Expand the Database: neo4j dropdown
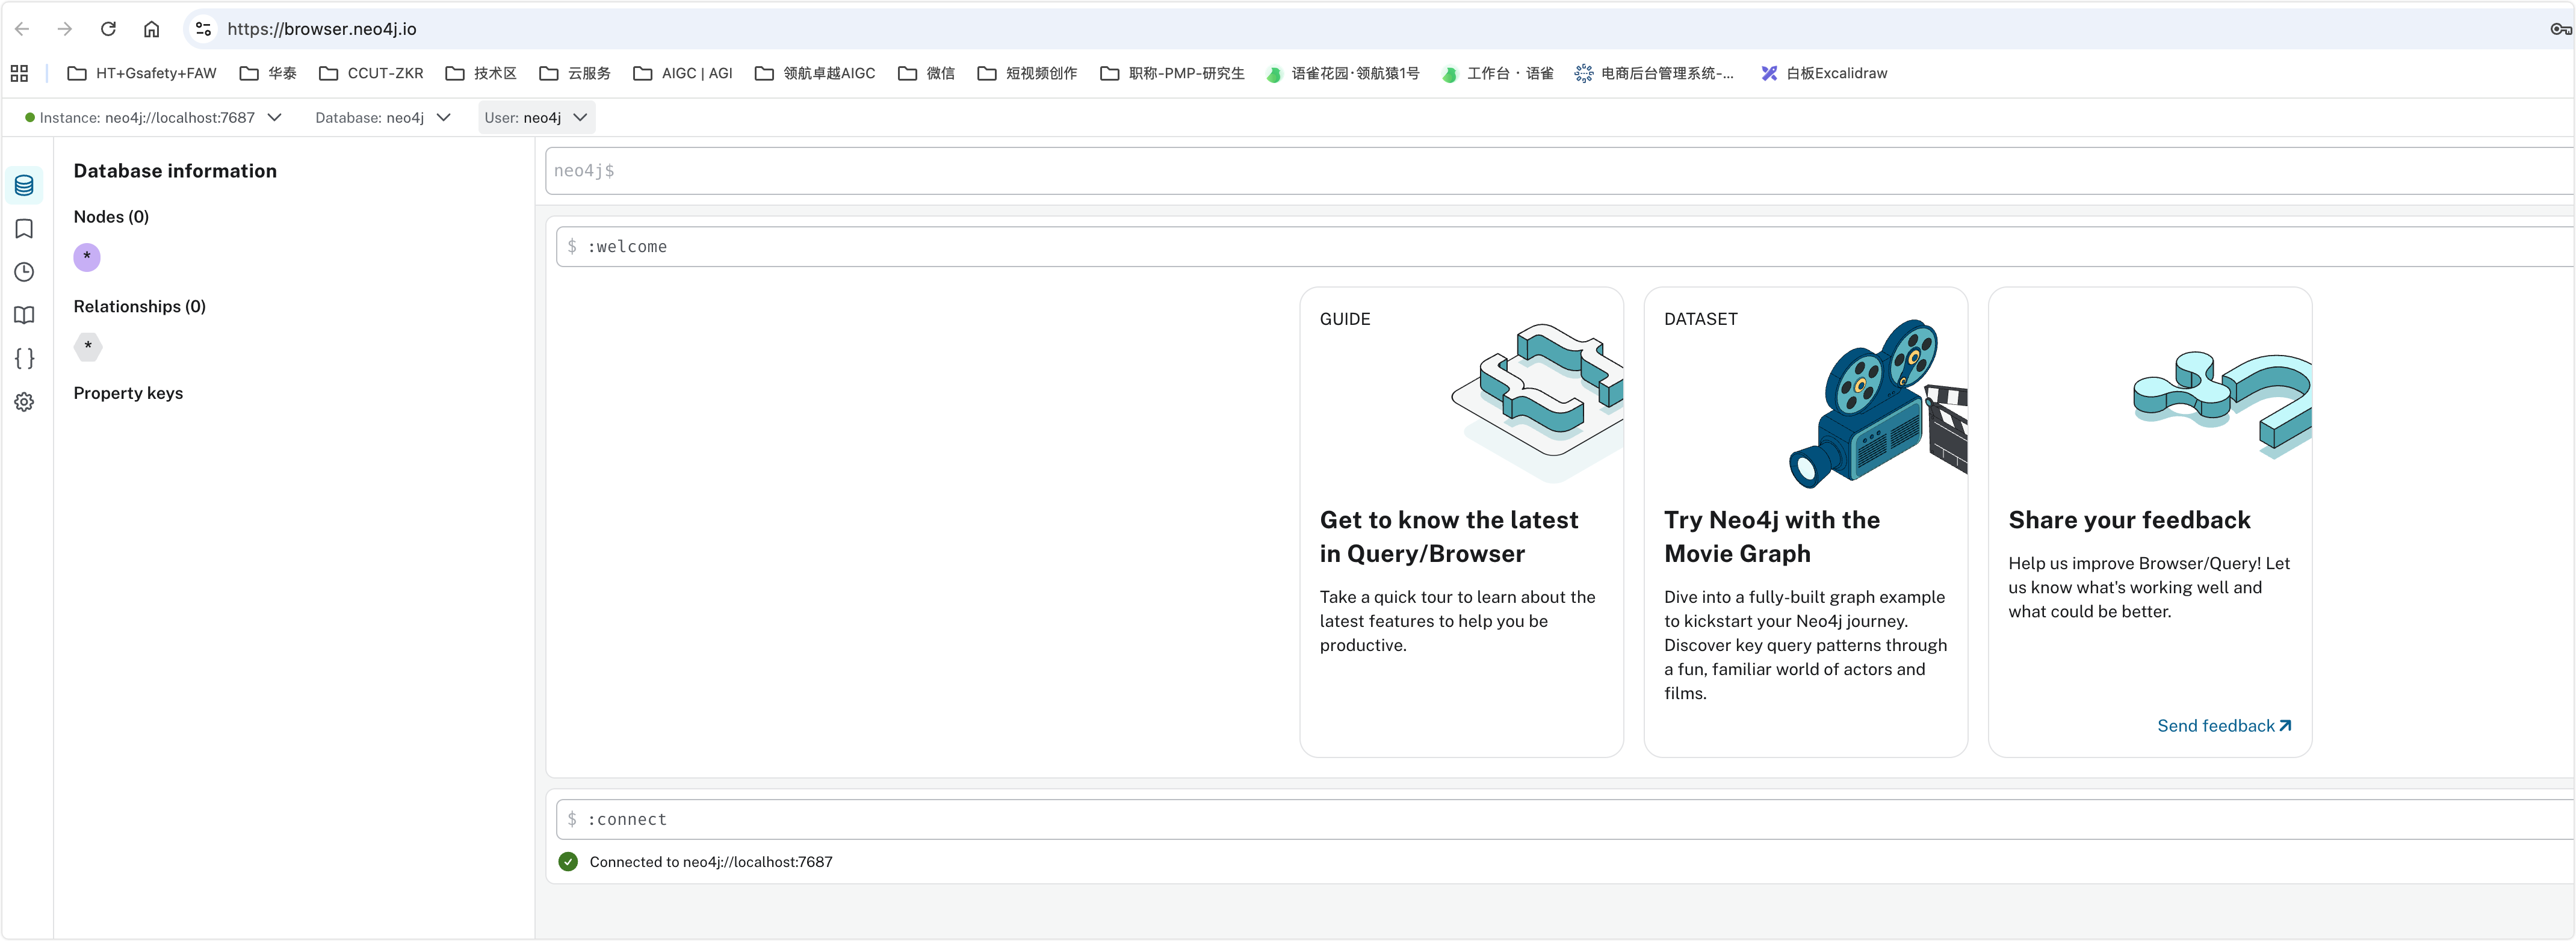The image size is (2576, 941). click(383, 118)
